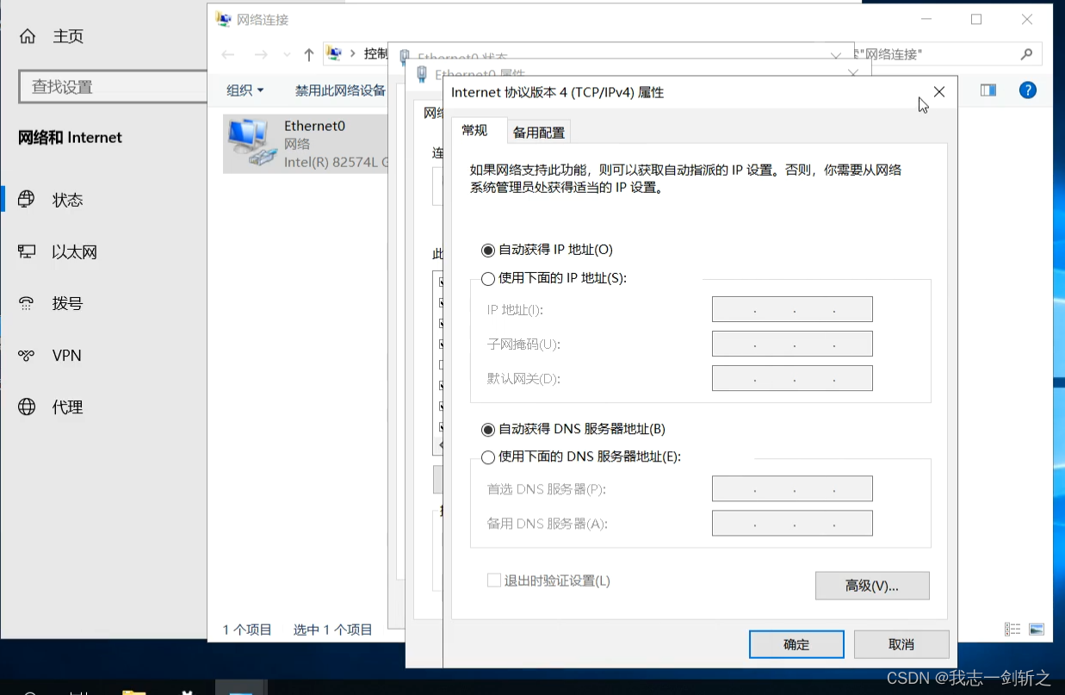Select 使用下面的 IP 地址 option
This screenshot has height=695, width=1065.
click(x=488, y=278)
